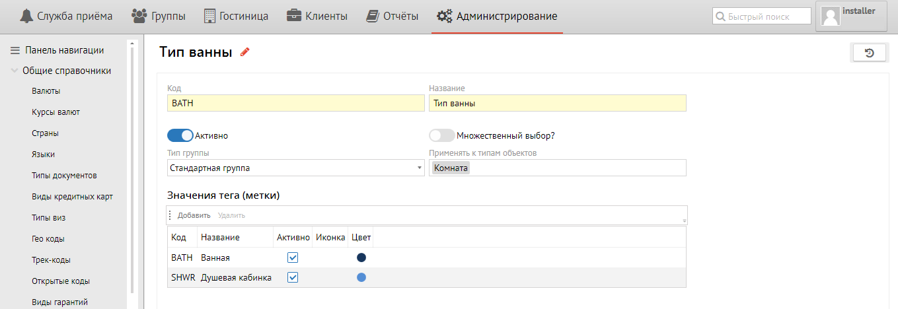This screenshot has width=898, height=309.
Task: Click the red pencil edit icon
Action: (245, 53)
